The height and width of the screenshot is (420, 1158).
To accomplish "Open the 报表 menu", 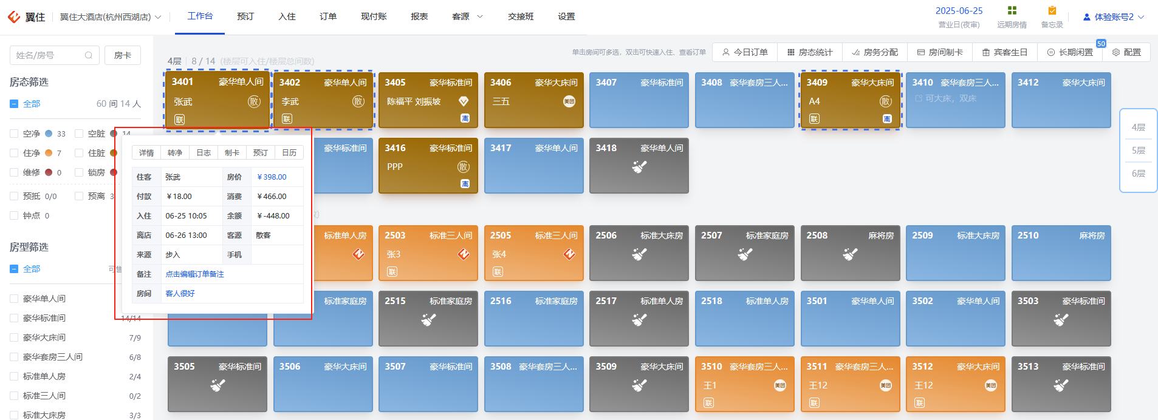I will (419, 16).
